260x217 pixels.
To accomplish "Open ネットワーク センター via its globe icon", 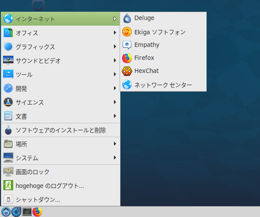I will point(127,85).
